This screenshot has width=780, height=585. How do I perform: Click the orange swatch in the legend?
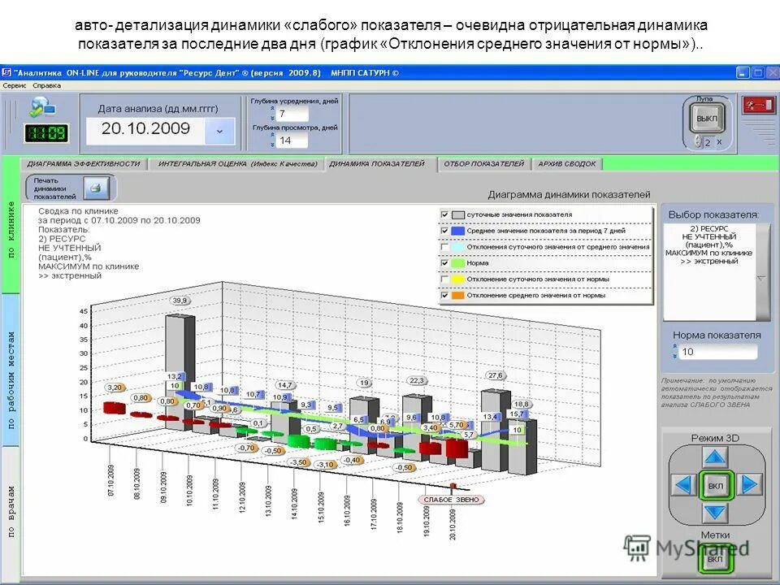pos(458,296)
